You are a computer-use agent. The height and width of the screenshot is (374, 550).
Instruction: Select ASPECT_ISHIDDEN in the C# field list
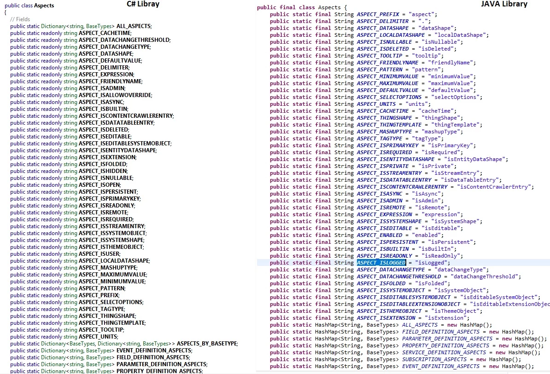point(103,171)
